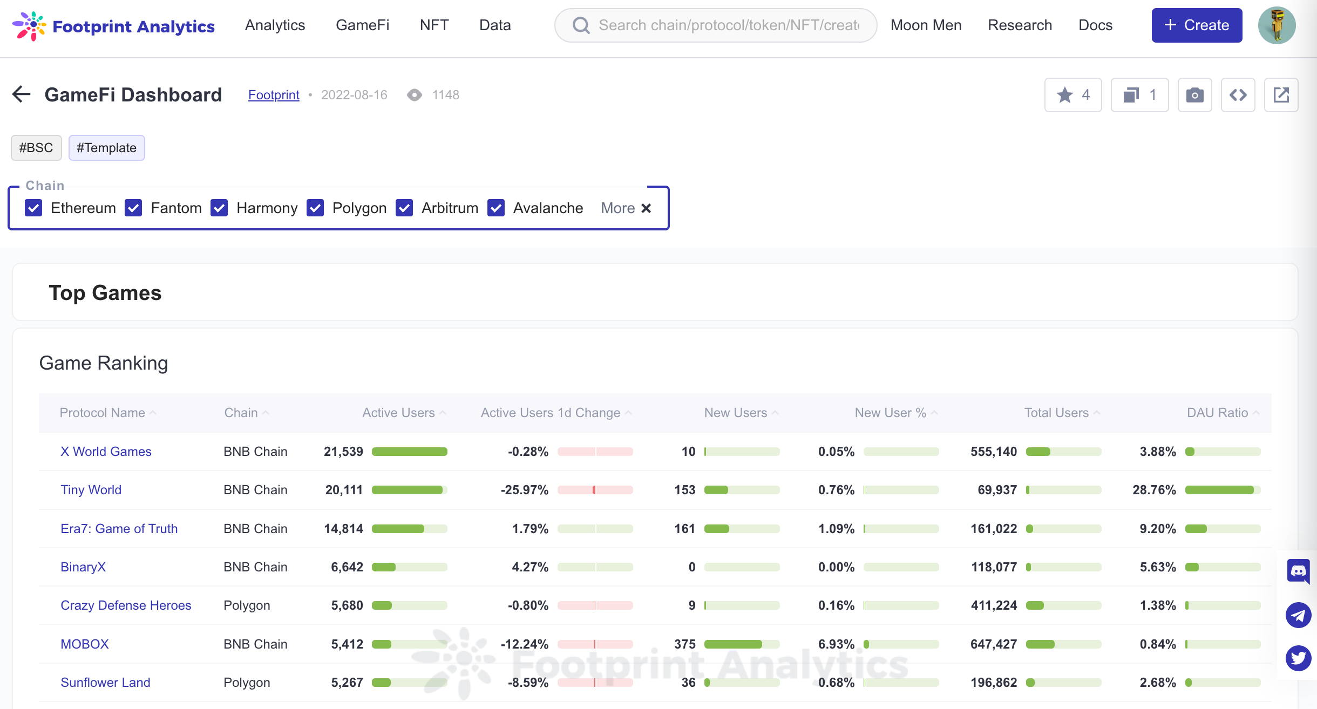Screen dimensions: 1317x709
Task: Select Crazy Defense Heroes Polygon chain cell
Action: [x=247, y=605]
